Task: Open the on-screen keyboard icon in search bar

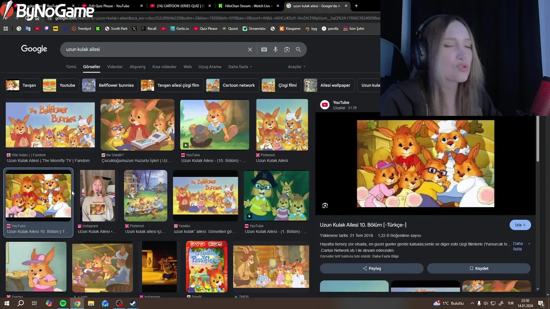Action: (264, 49)
